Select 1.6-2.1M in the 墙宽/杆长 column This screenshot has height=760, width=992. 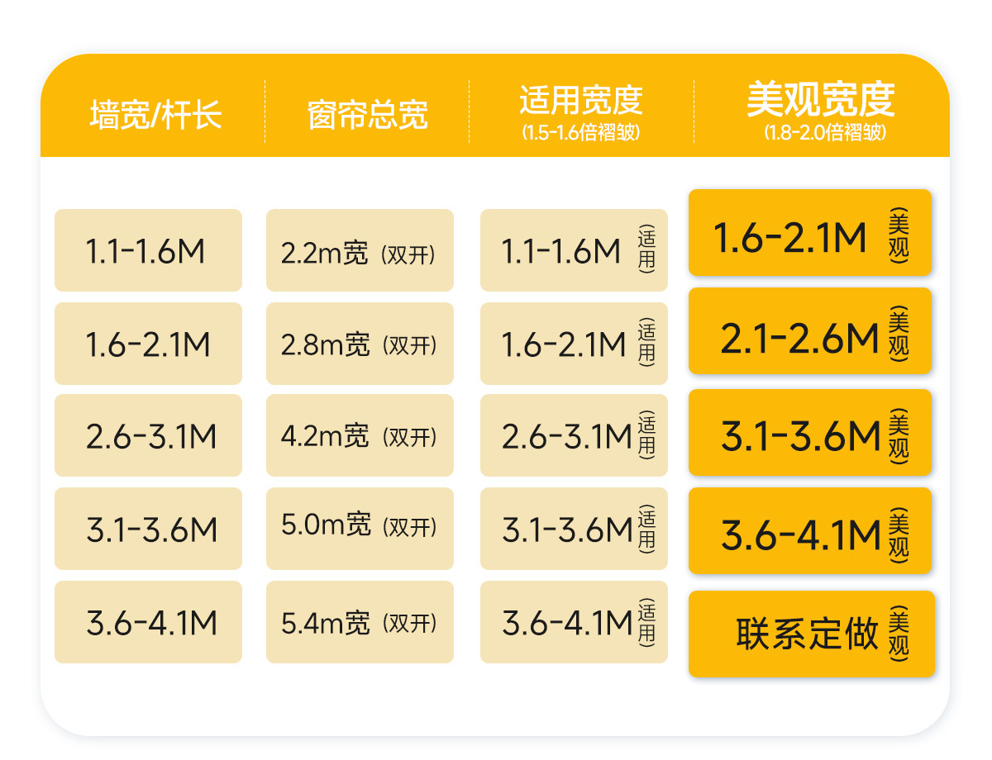(149, 344)
